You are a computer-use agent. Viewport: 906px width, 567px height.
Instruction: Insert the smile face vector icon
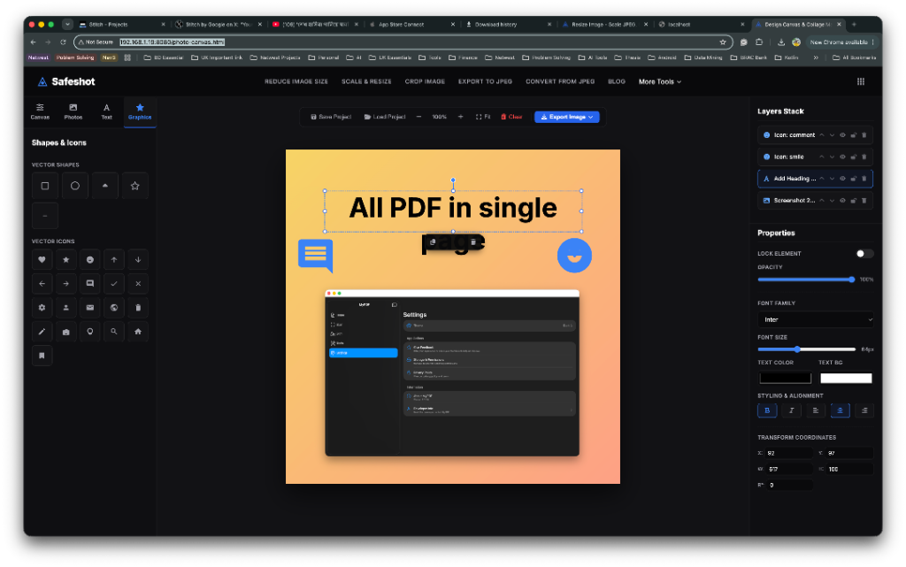[90, 260]
